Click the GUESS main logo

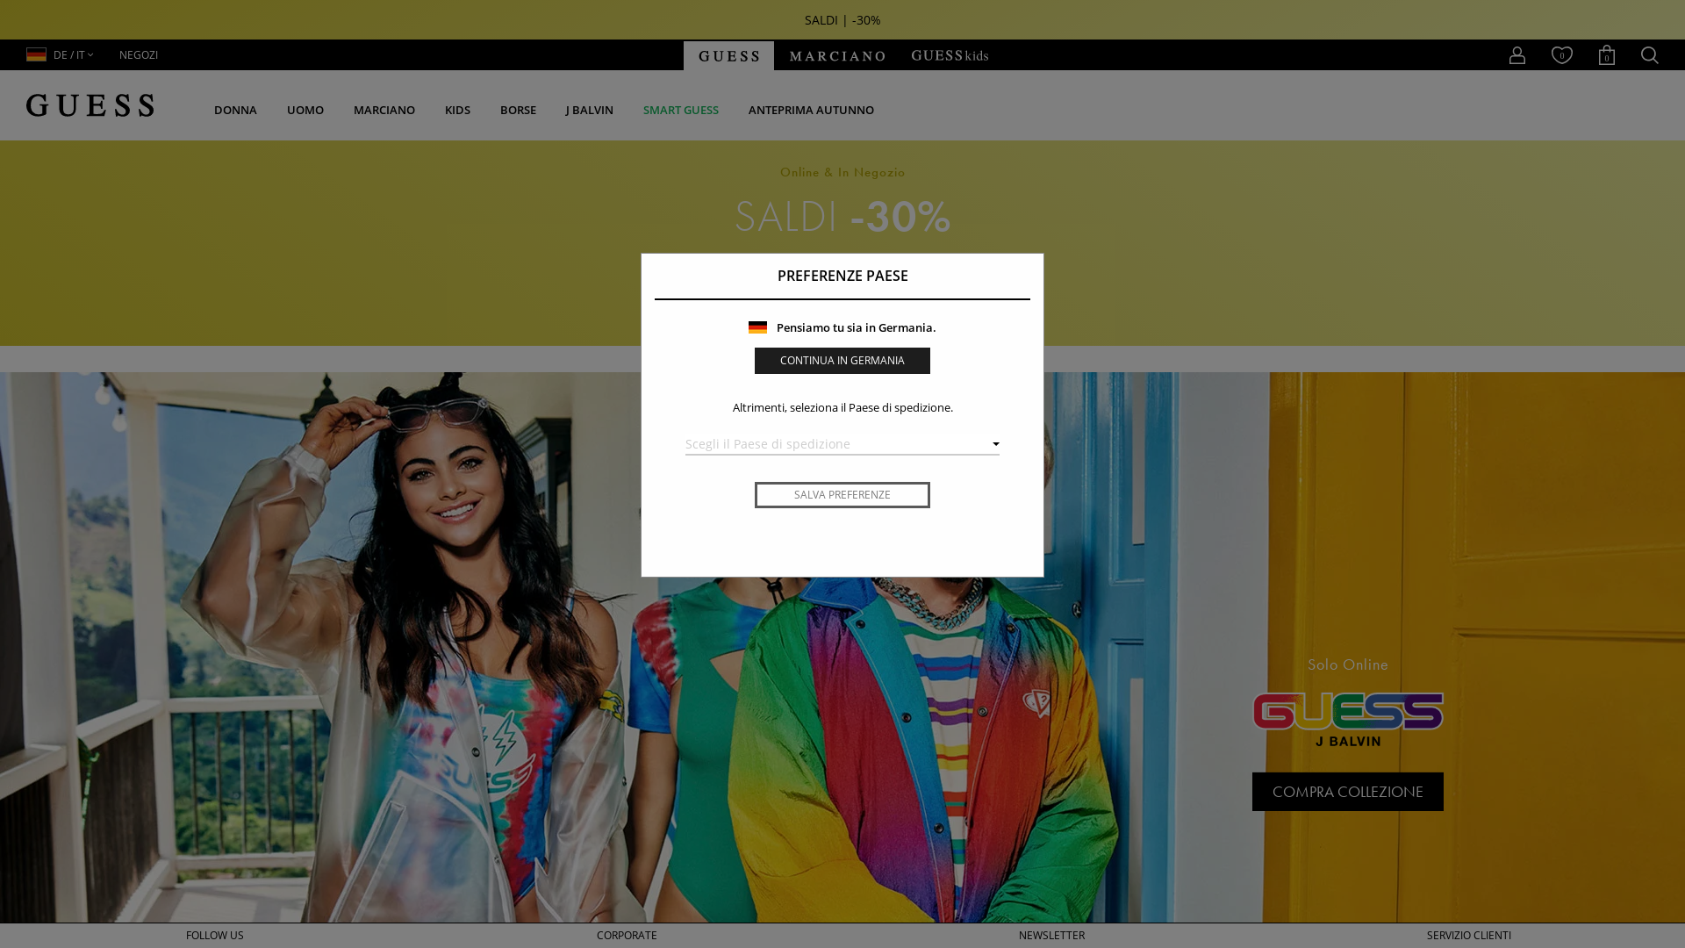pos(90,105)
